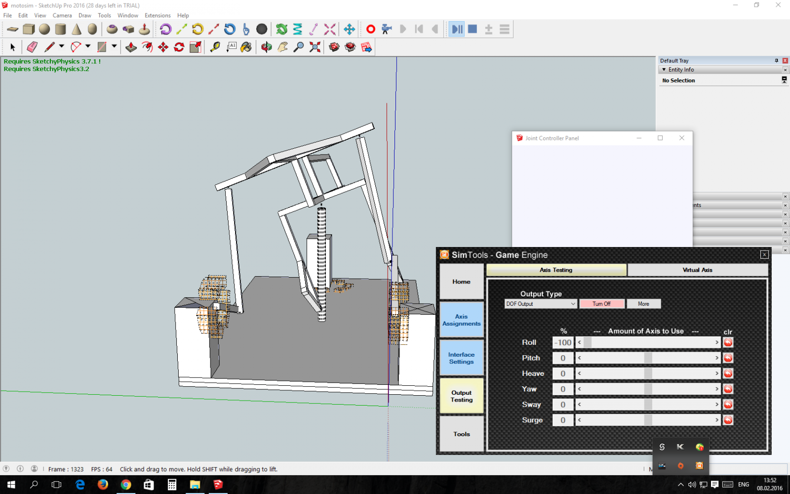Open the arc tool dropdown arrow
The height and width of the screenshot is (494, 790).
88,46
